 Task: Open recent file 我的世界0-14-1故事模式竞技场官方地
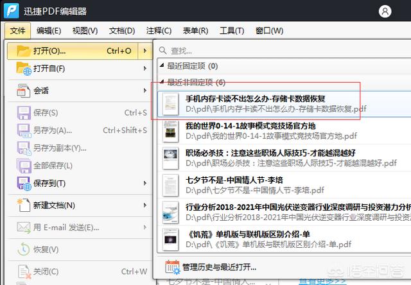coord(284,131)
